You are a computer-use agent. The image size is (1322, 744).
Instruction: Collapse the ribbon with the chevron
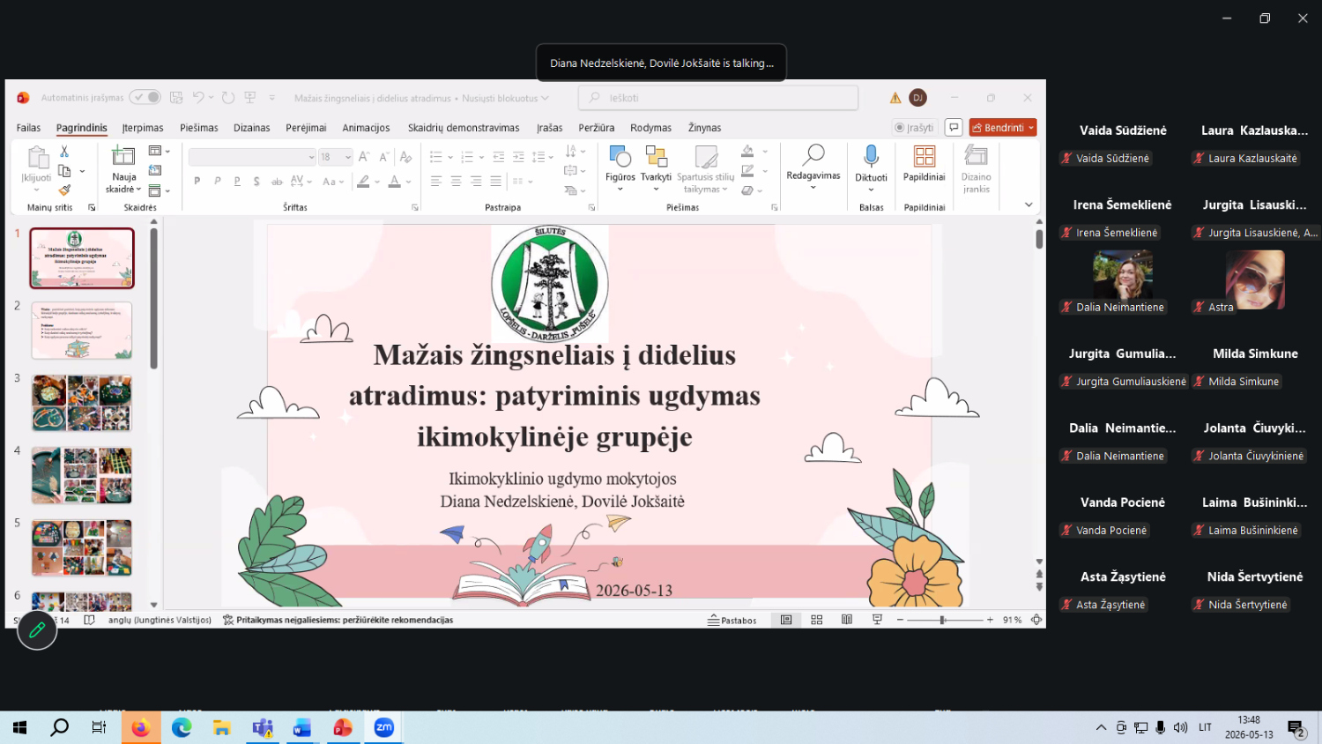coord(1029,205)
